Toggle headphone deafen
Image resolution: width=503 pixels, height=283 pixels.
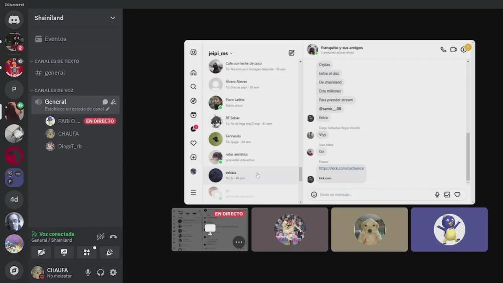101,272
